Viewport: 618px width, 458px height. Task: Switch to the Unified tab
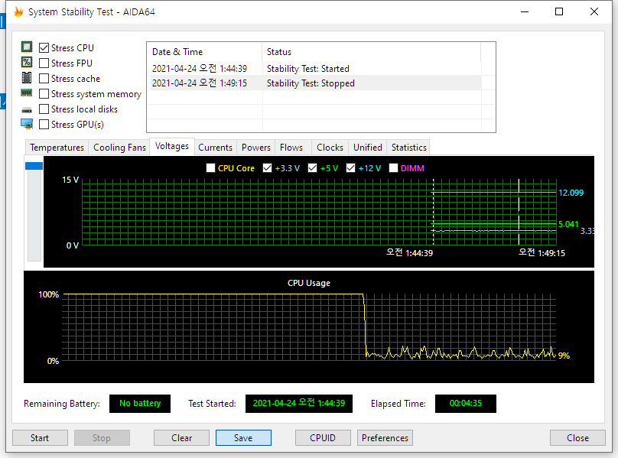pos(367,148)
